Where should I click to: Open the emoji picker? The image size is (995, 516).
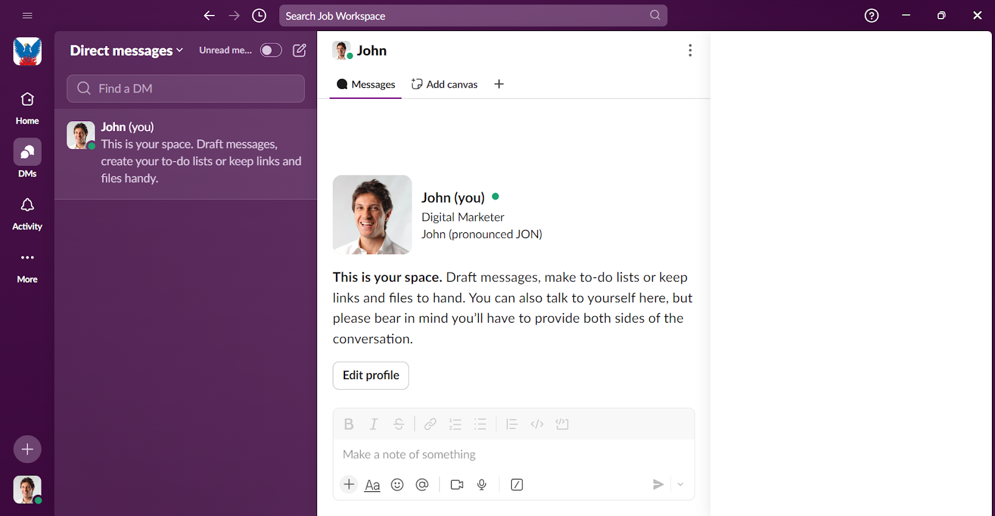[x=397, y=484]
